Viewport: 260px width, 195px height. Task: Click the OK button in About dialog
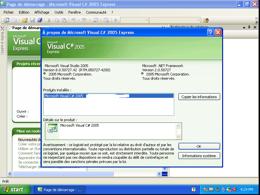(x=199, y=146)
